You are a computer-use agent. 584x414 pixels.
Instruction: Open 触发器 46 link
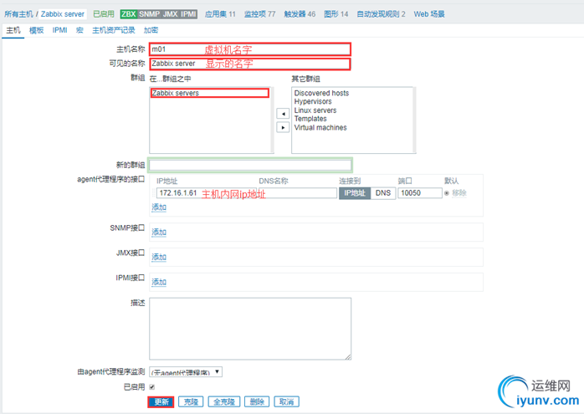click(x=300, y=14)
